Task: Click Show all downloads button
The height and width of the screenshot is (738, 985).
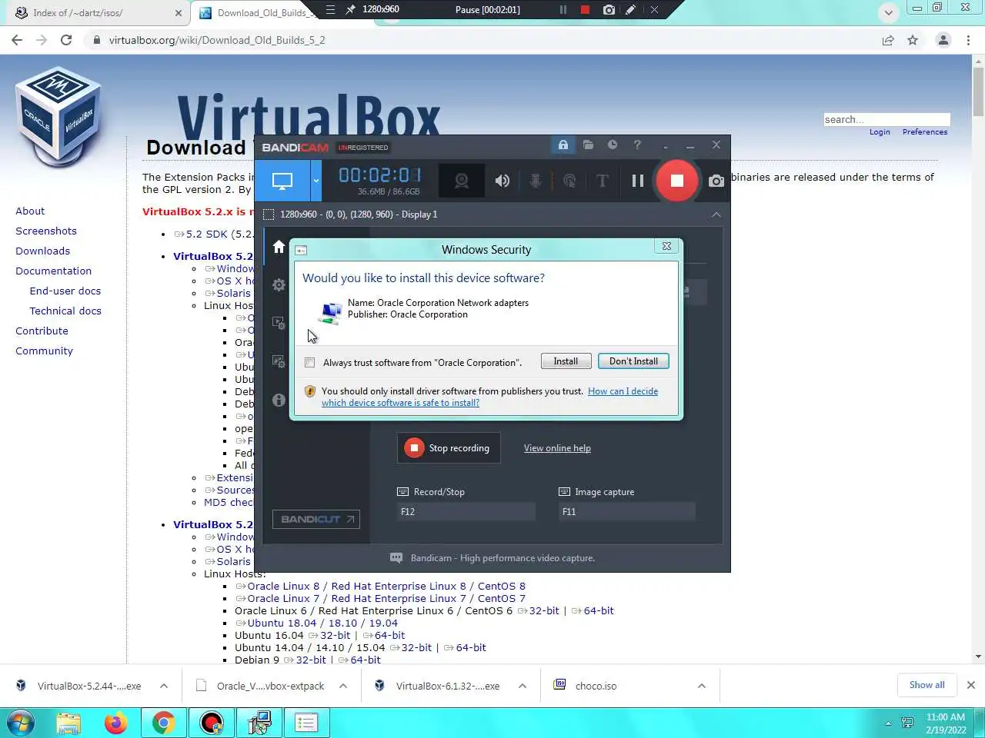Action: (927, 685)
